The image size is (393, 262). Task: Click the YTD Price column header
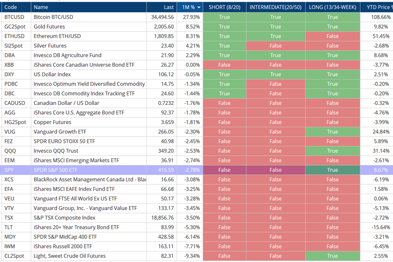coord(378,7)
